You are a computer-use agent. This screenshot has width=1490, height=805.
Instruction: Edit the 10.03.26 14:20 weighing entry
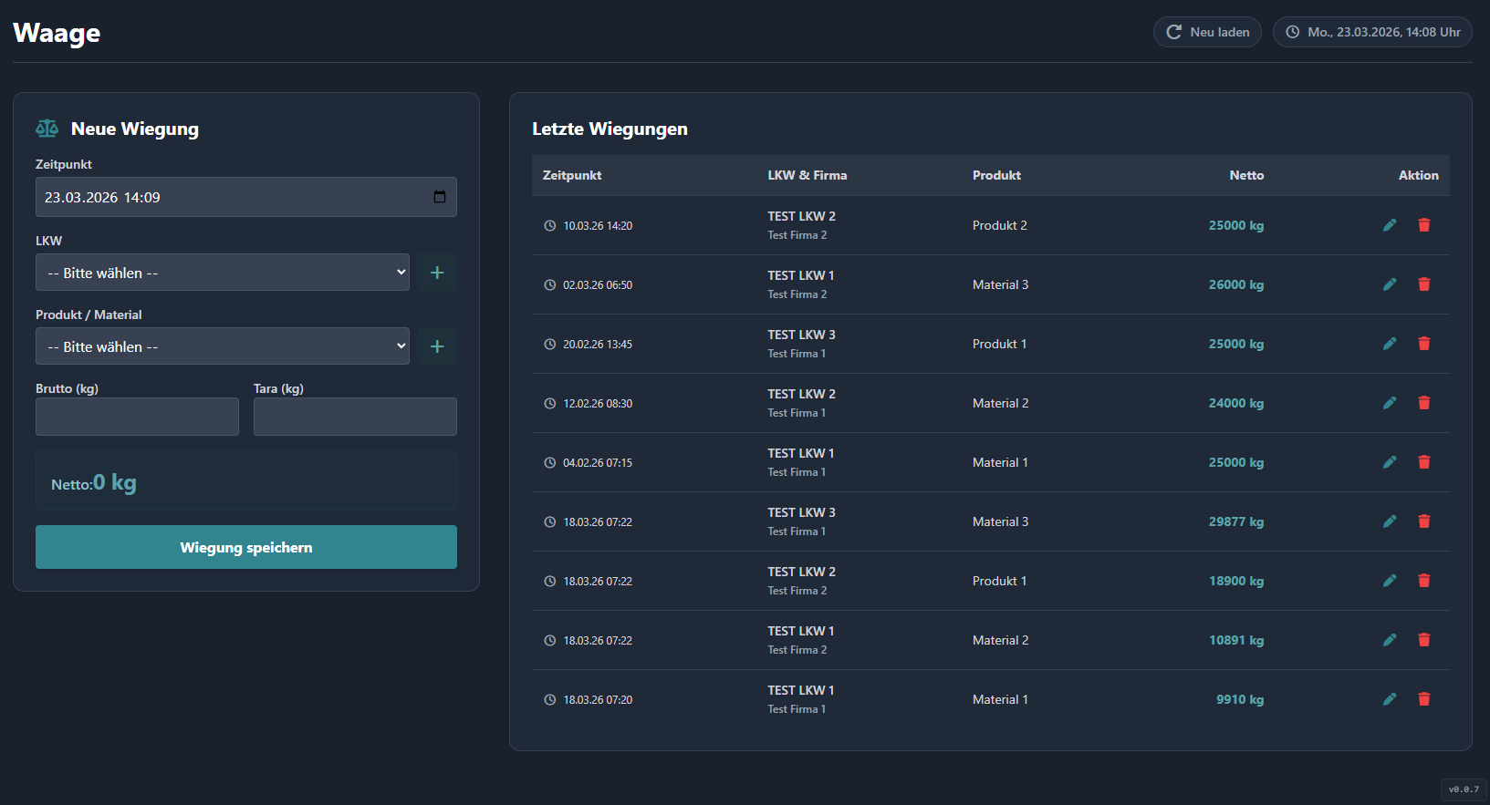[x=1390, y=225]
